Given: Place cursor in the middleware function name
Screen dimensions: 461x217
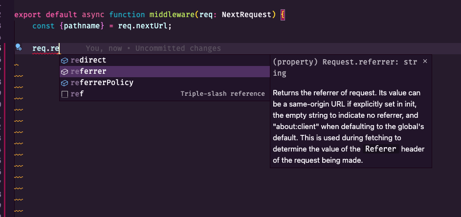Looking at the screenshot, I should click(x=172, y=15).
